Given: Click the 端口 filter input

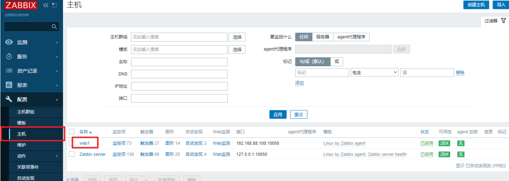Looking at the screenshot, I should coord(179,98).
